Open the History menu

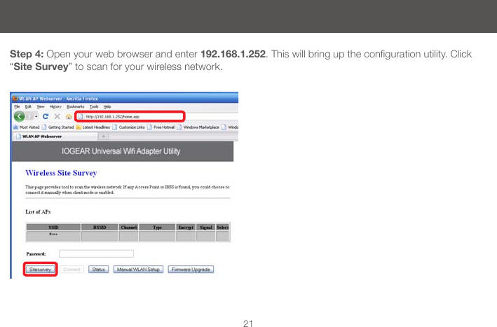(55, 106)
